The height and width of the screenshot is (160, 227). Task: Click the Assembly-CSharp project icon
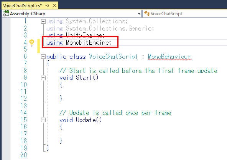(6, 13)
